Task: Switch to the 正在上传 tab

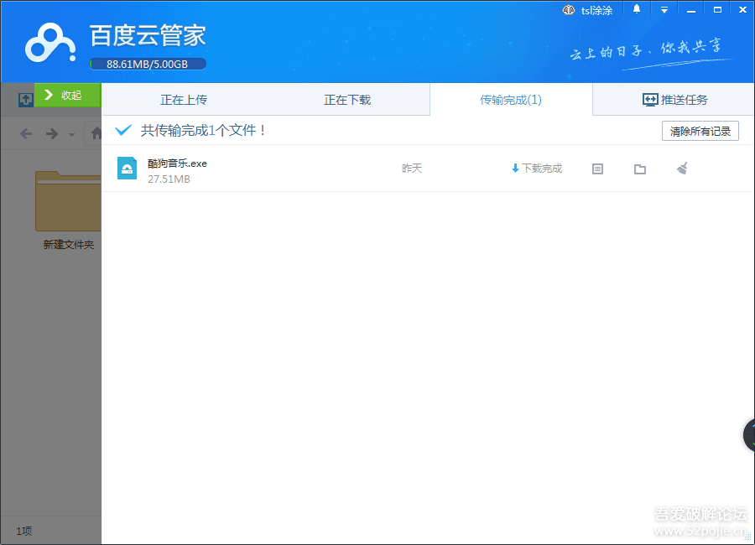Action: (184, 100)
